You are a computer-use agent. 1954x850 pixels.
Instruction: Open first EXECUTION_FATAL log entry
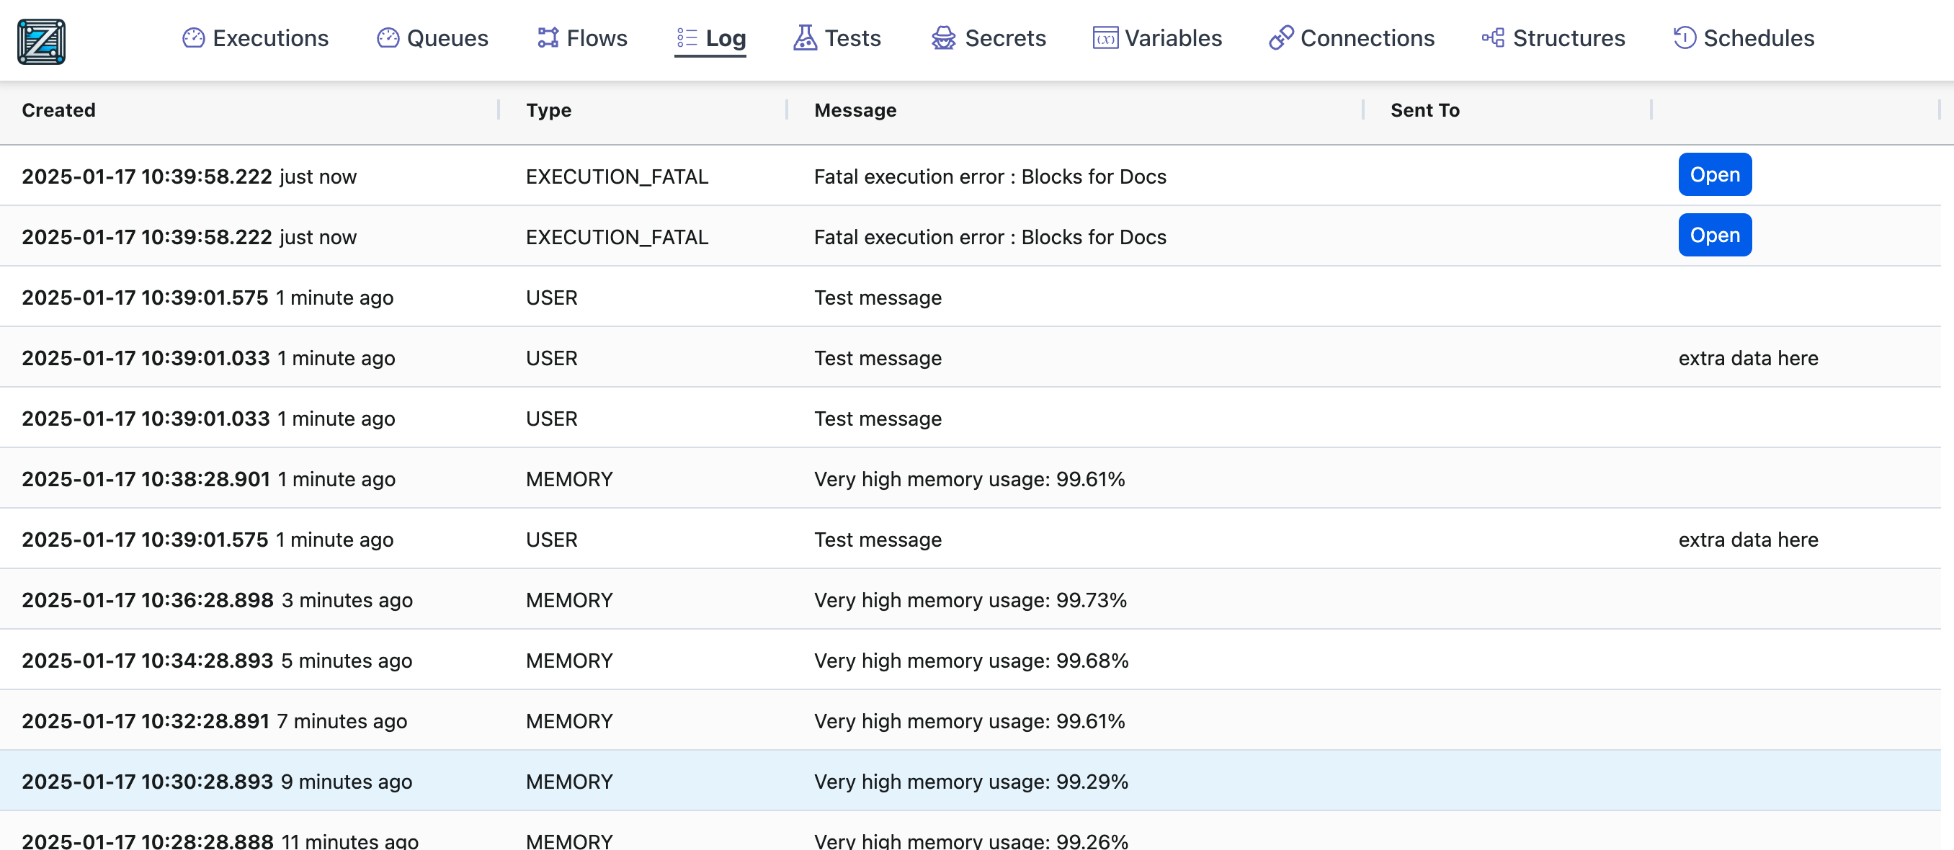(1714, 174)
